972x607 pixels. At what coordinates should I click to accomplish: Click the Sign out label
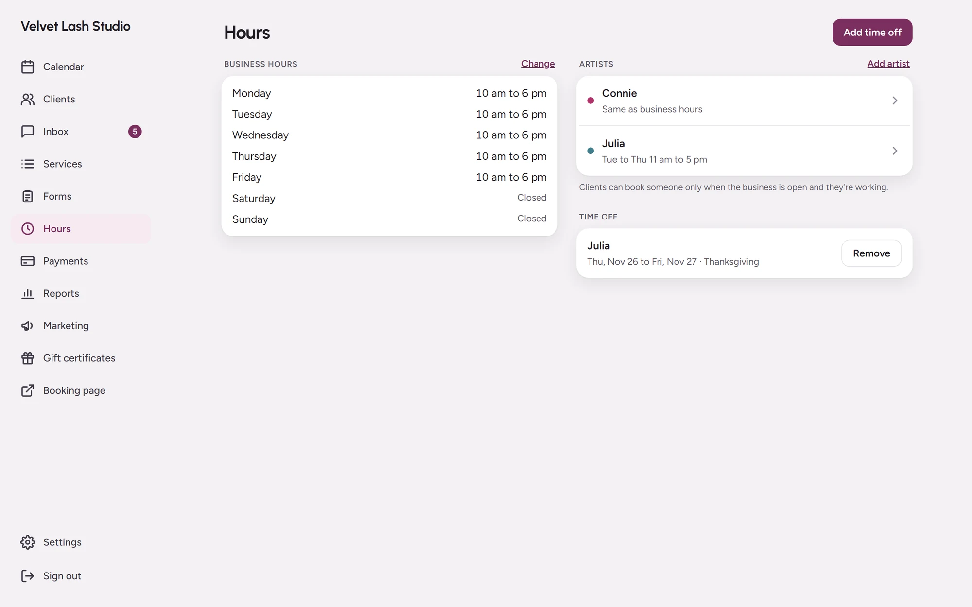[62, 576]
